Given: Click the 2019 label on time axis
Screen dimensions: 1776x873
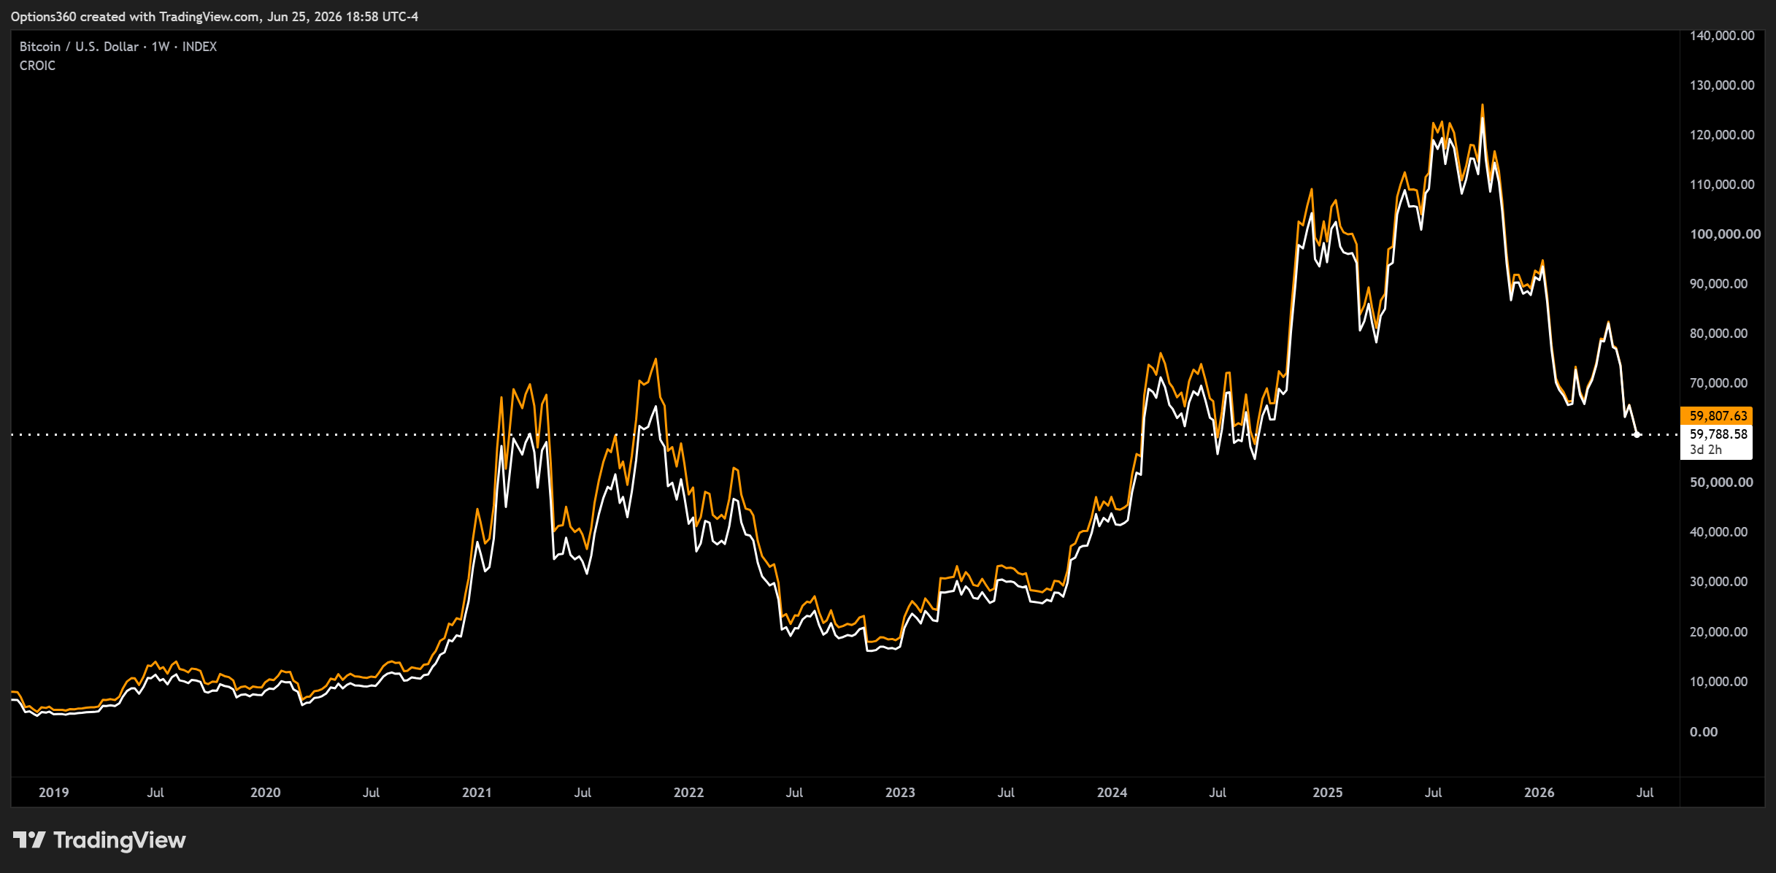Looking at the screenshot, I should coord(54,793).
